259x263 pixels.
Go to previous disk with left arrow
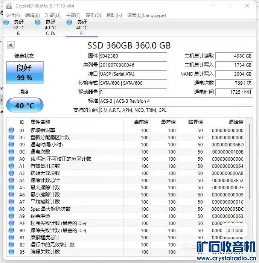pyautogui.click(x=11, y=45)
